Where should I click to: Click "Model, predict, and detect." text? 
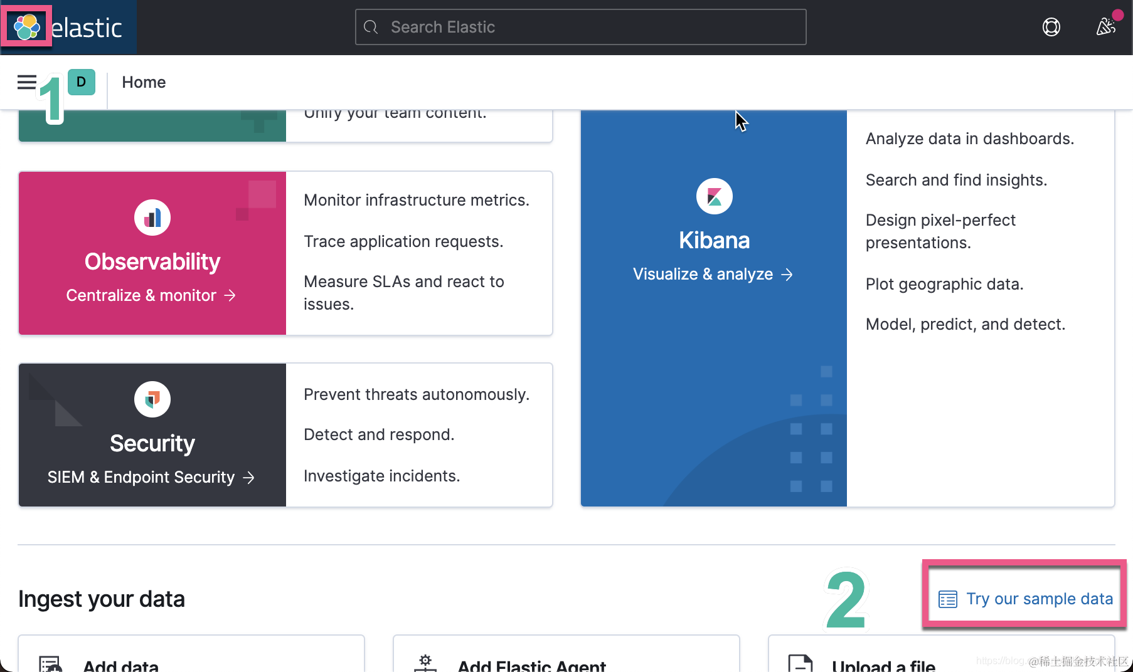965,324
